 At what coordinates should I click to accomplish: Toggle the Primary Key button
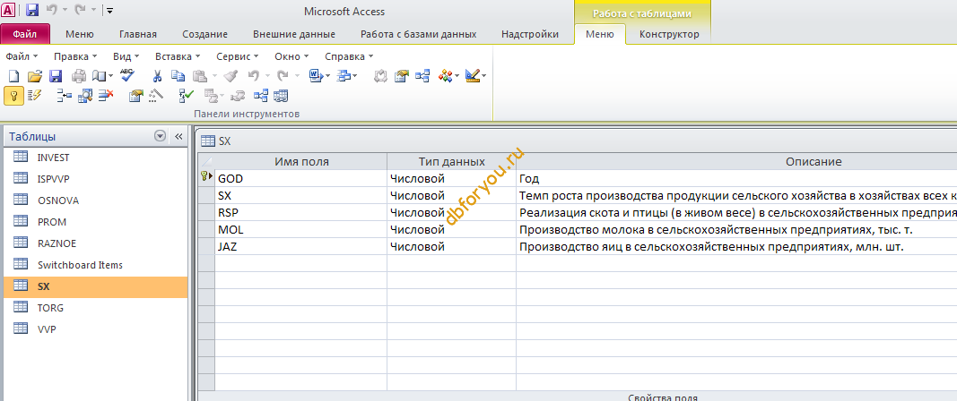point(13,96)
